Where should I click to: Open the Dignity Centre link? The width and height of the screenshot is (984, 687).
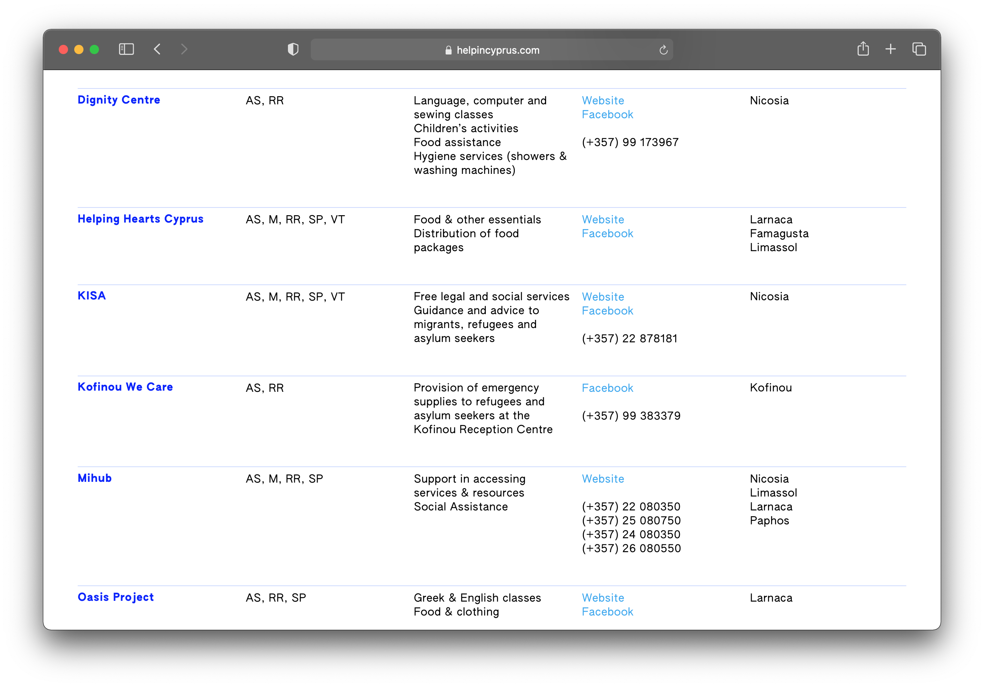pos(119,100)
